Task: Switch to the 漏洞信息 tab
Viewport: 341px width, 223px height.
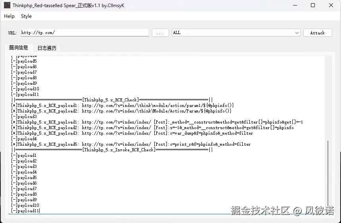Action: [x=19, y=48]
